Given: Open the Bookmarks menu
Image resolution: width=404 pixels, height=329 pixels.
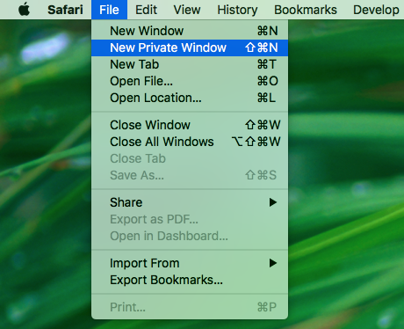Looking at the screenshot, I should (306, 10).
